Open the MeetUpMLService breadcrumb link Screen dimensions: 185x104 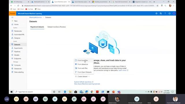tap(36, 17)
